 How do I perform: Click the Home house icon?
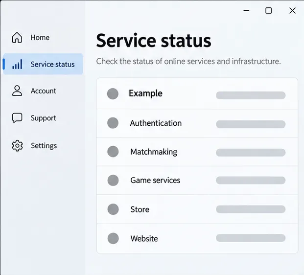(x=17, y=37)
